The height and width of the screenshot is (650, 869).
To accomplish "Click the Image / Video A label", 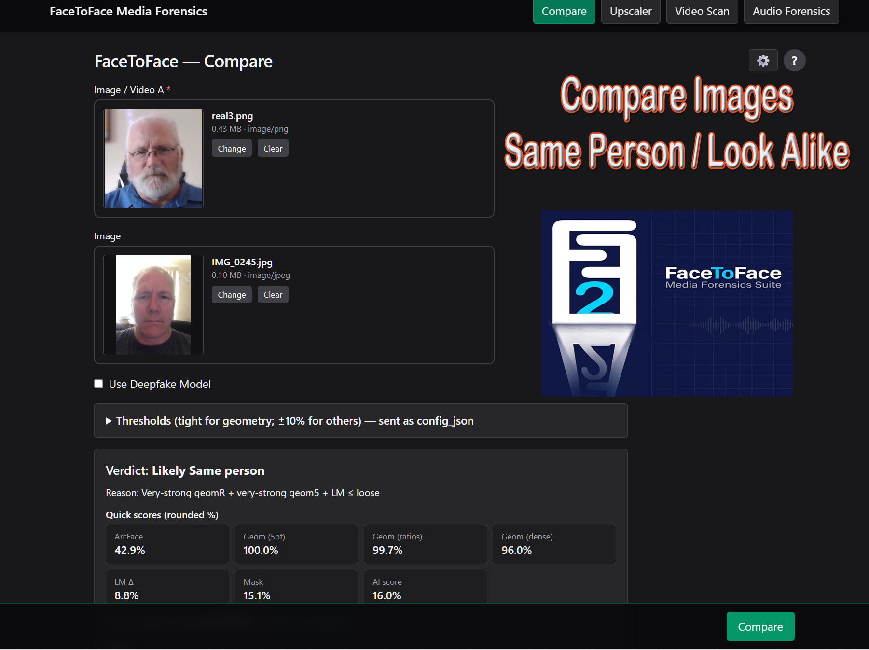I will coord(132,90).
